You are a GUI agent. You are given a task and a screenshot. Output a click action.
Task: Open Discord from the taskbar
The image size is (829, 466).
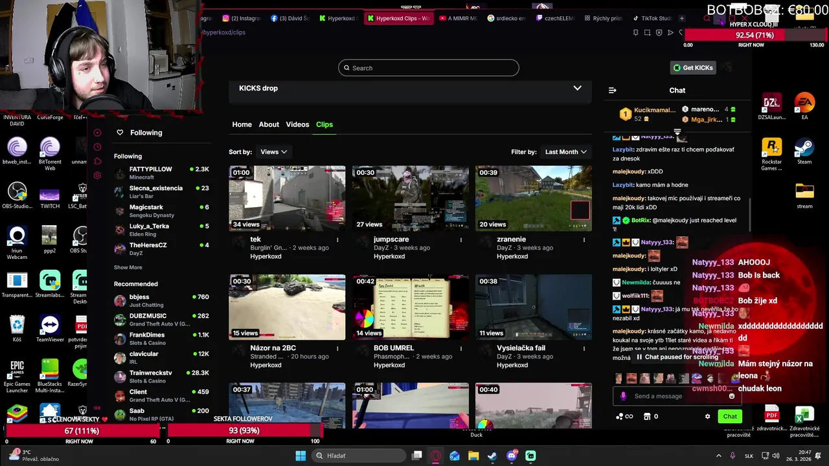click(x=512, y=456)
